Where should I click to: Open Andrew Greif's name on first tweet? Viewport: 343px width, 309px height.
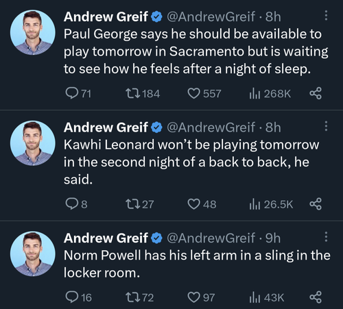(x=106, y=16)
